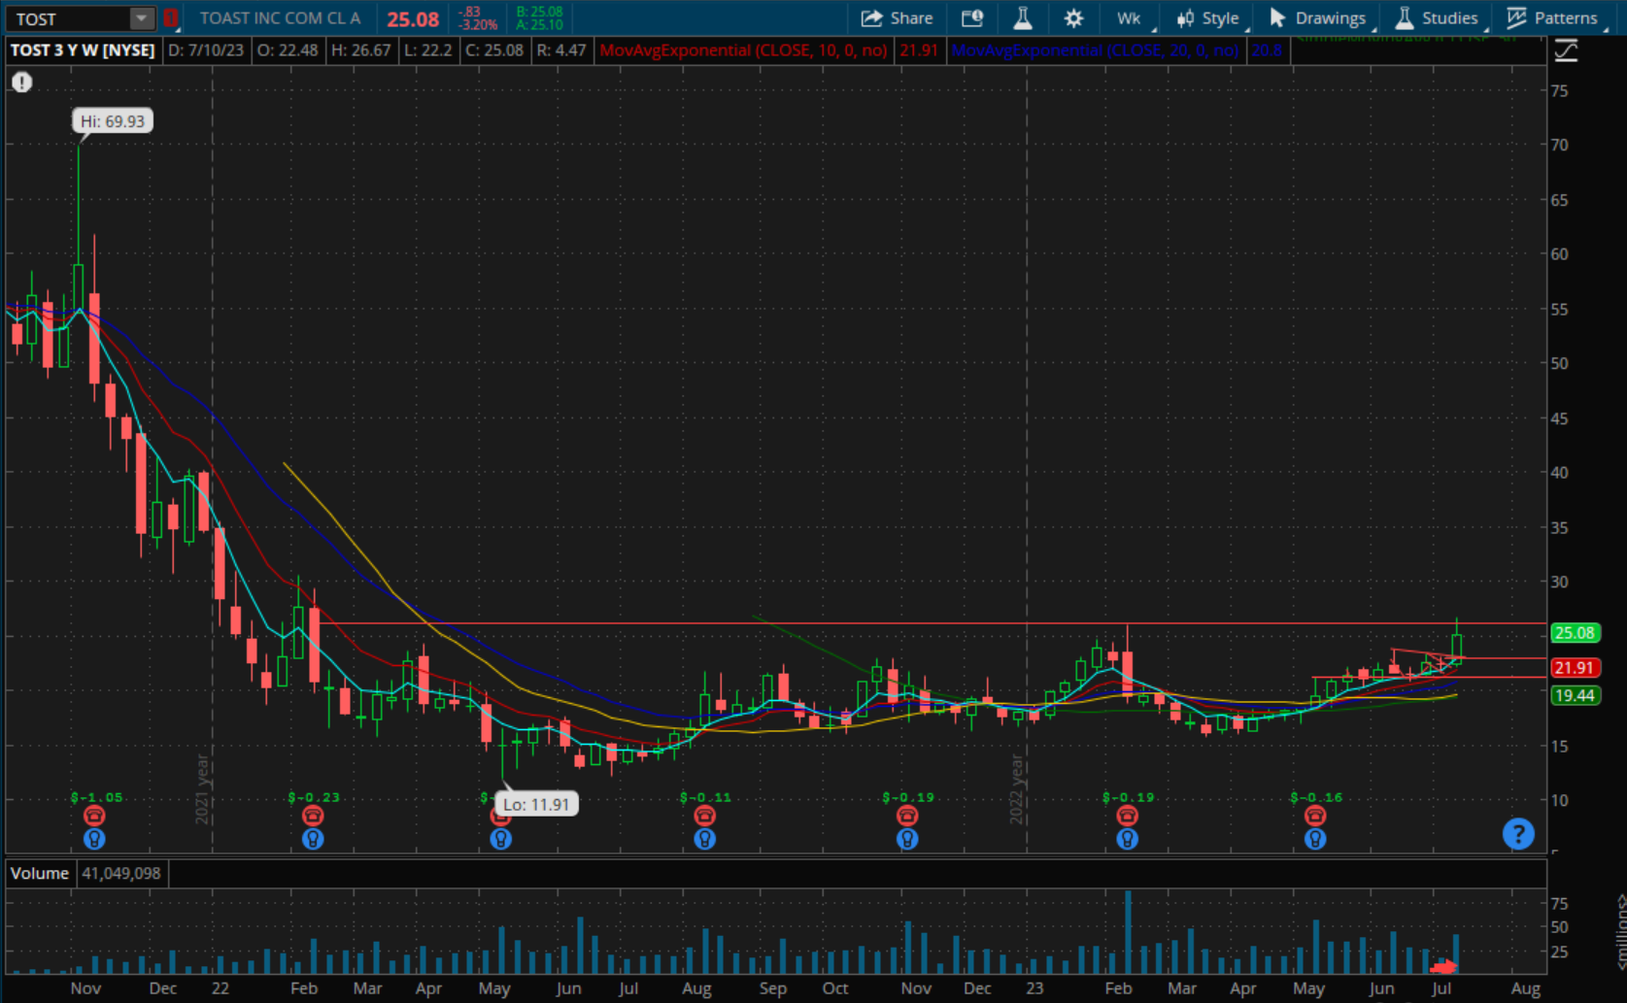Click the Sep label on time axis

tap(772, 988)
